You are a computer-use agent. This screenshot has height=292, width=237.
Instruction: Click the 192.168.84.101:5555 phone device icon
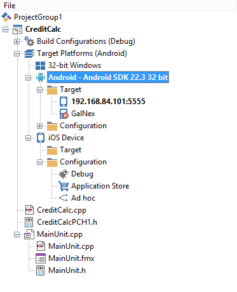click(x=64, y=102)
